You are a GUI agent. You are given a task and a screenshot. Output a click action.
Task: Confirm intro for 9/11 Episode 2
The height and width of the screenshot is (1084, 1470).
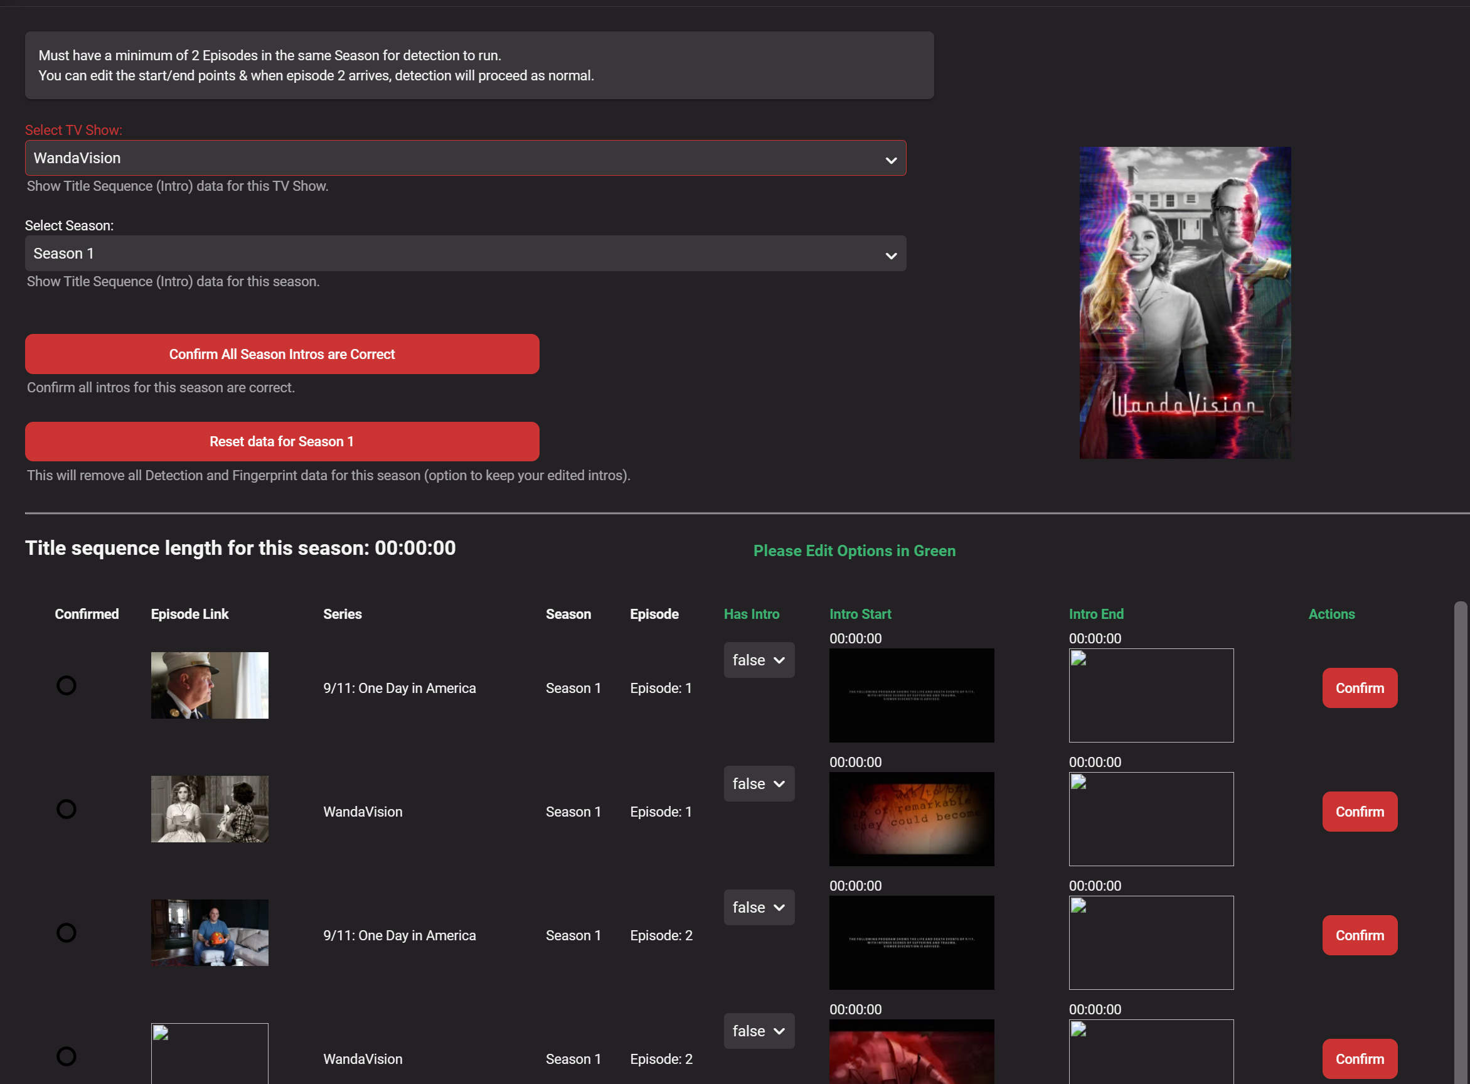[x=1360, y=936]
